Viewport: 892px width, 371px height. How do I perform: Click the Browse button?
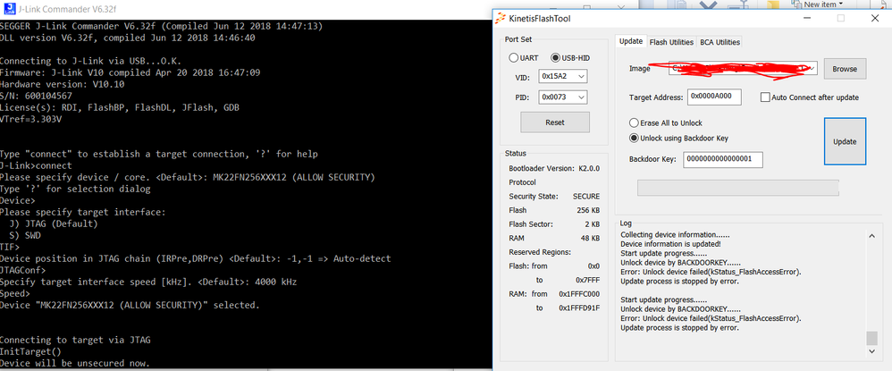pos(845,69)
